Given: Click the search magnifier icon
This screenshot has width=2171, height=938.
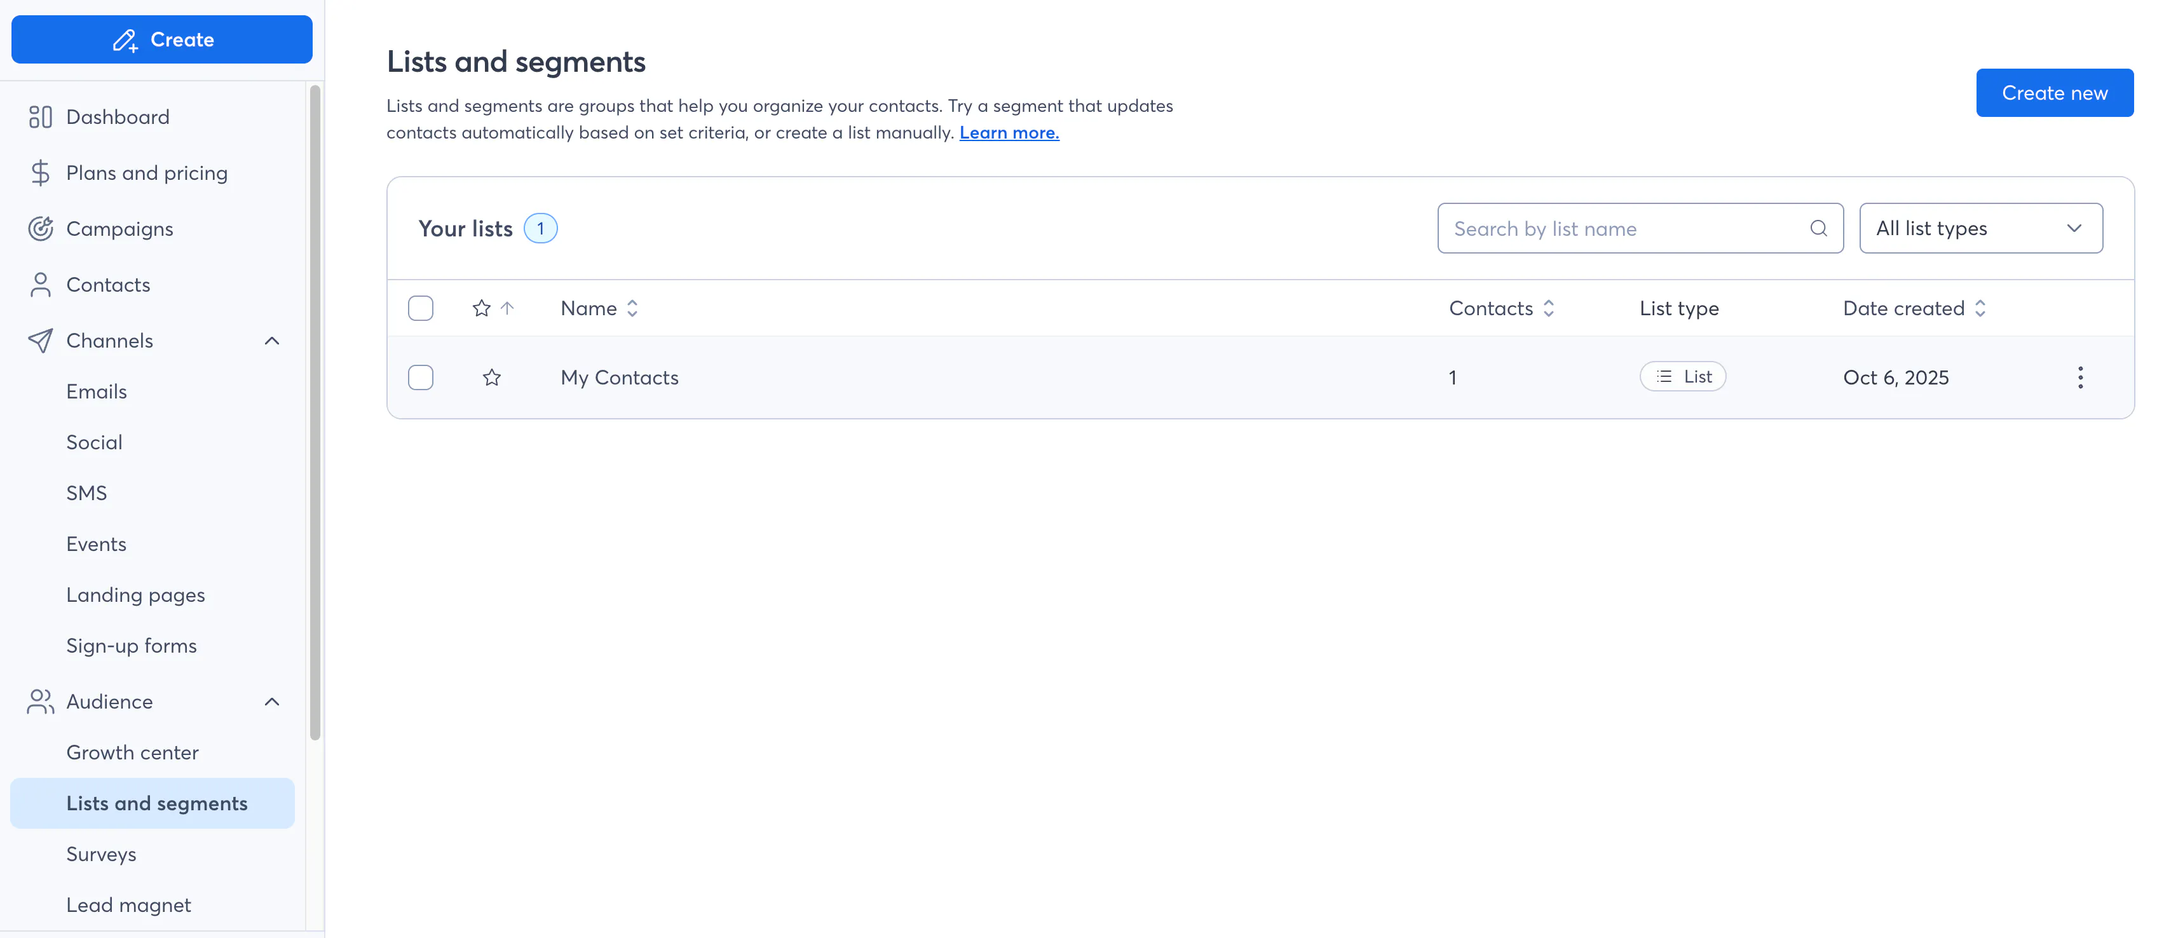Looking at the screenshot, I should pos(1818,228).
